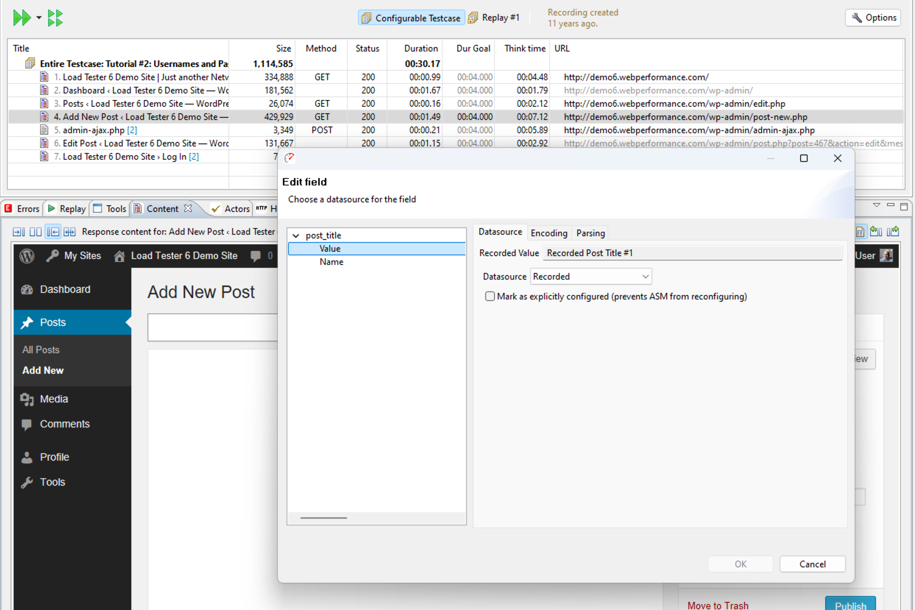The image size is (915, 610).
Task: Start the replay with the fast-forward icon
Action: (x=22, y=18)
